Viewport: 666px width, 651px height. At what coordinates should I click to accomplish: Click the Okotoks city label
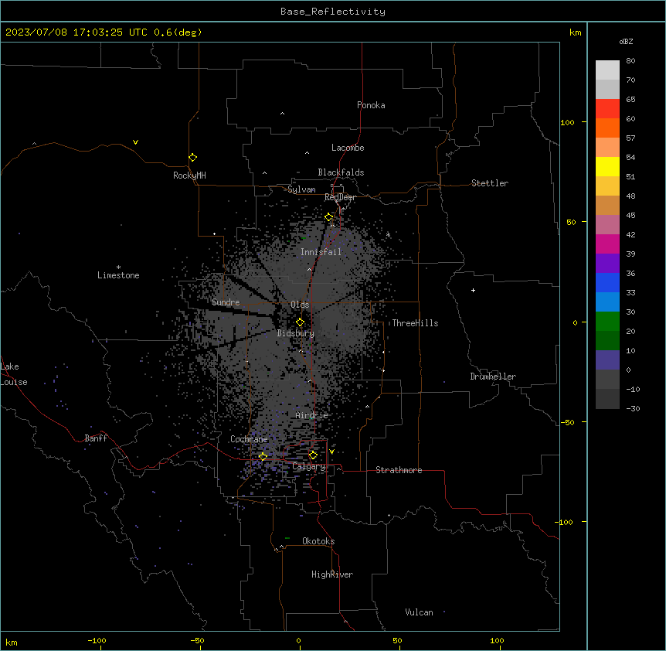[x=318, y=541]
